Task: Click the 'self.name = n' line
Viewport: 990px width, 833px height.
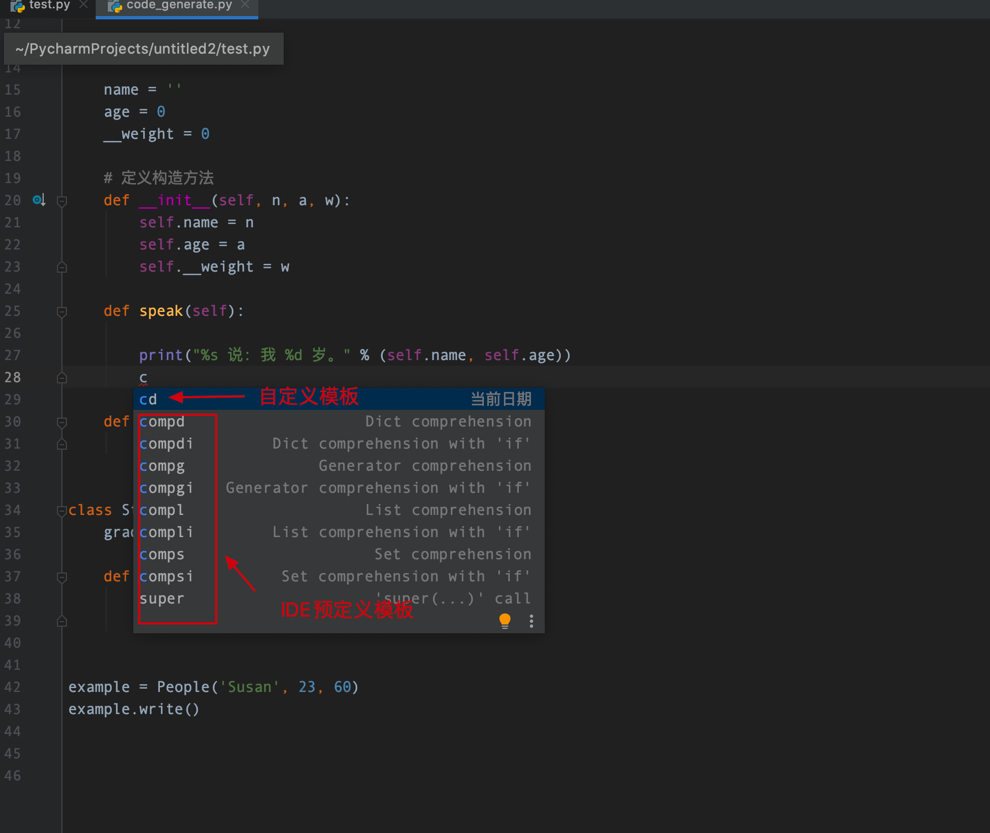Action: pos(196,222)
